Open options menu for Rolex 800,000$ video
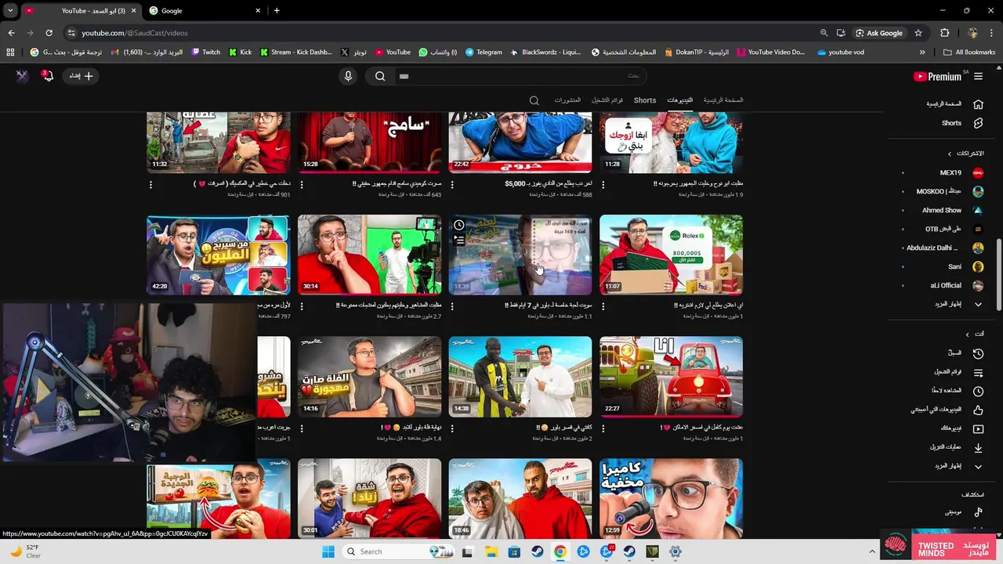The image size is (1003, 564). point(604,305)
